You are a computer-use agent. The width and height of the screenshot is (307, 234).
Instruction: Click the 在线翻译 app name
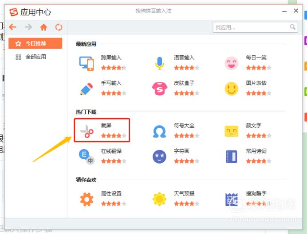[x=111, y=151]
